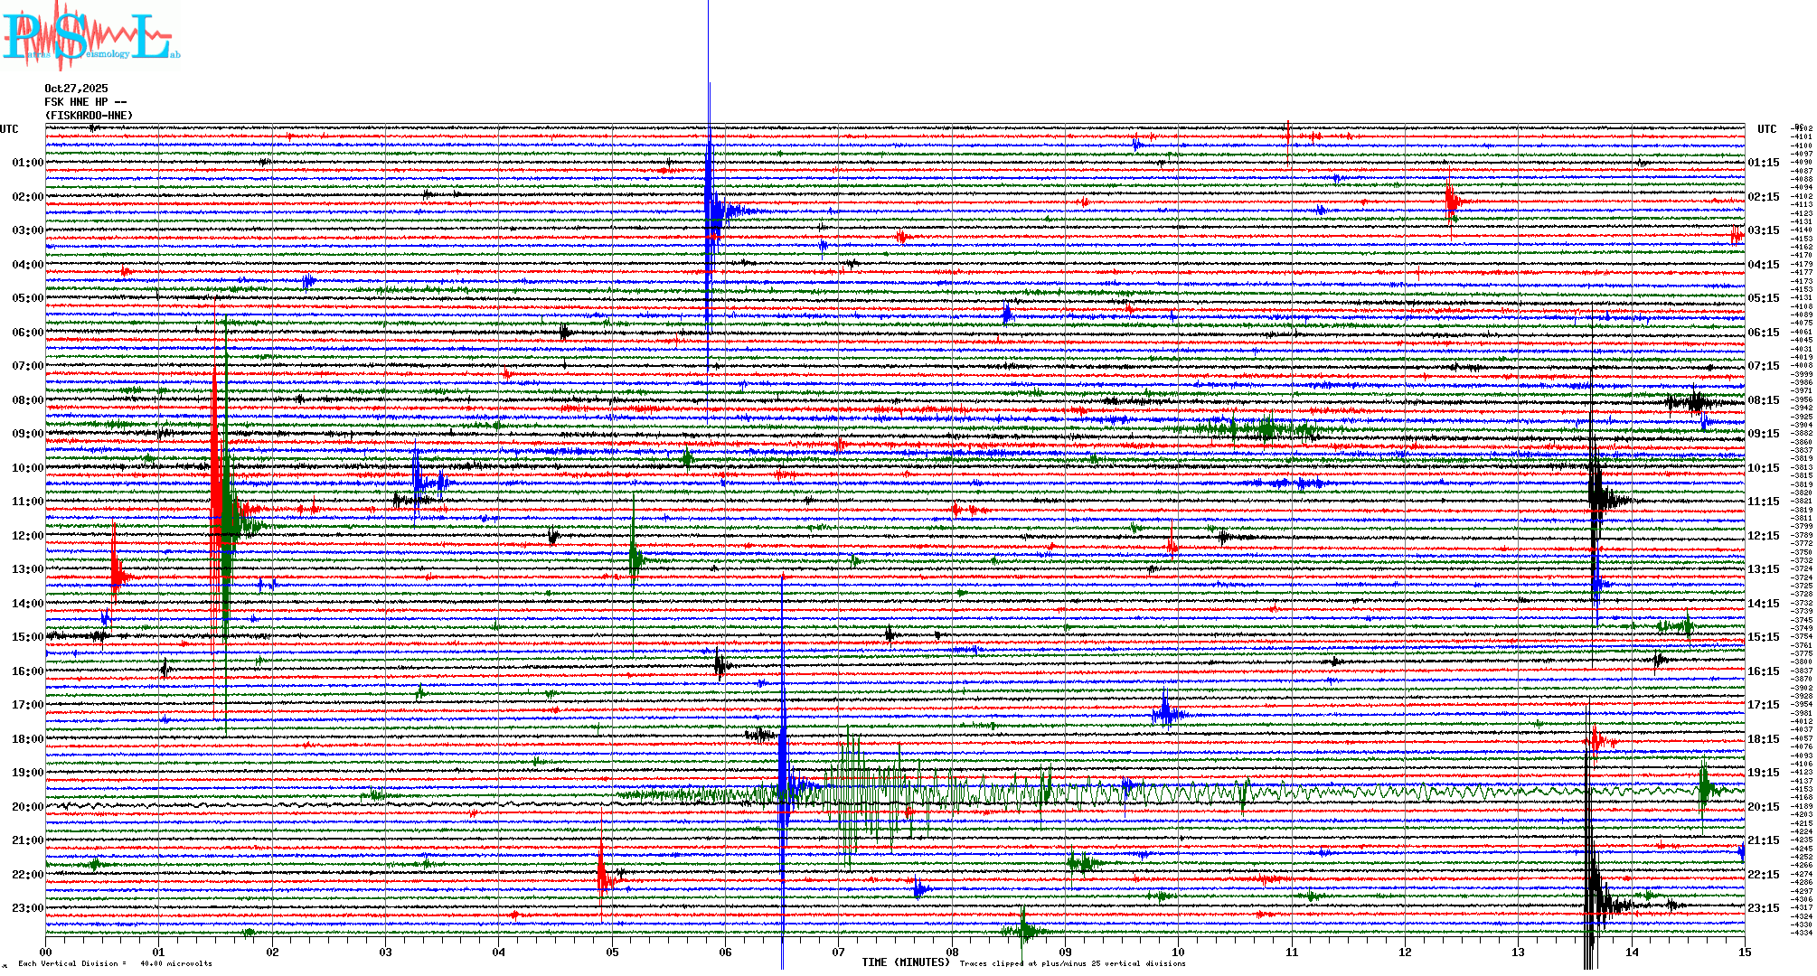Click the Each Vertical Division scale note
Viewport: 1817px width, 976px height.
pos(115,963)
